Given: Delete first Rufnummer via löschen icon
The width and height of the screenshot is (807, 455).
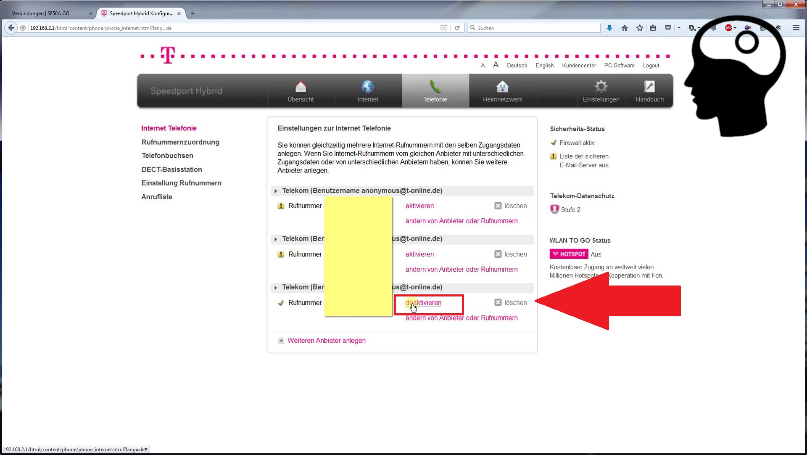Looking at the screenshot, I should 498,206.
